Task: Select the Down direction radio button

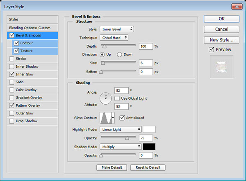Action: (120, 54)
